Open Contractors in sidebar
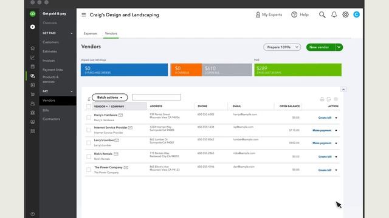The image size is (389, 218). pyautogui.click(x=51, y=119)
